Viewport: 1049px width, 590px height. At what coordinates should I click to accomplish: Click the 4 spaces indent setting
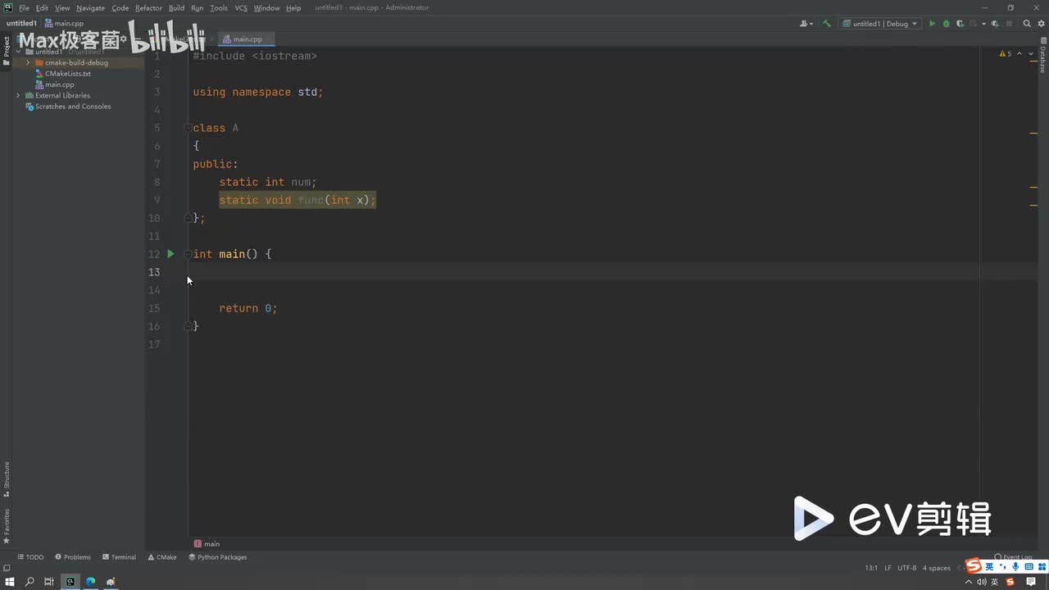(937, 568)
